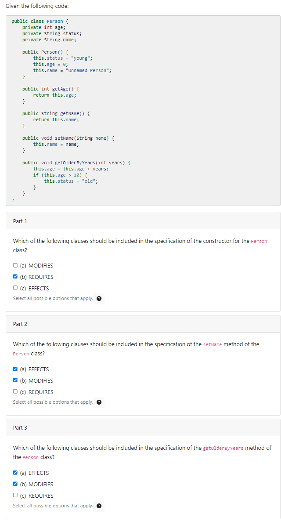
Task: Uncheck the REQUIRES box in Part 1
Action: (x=15, y=276)
